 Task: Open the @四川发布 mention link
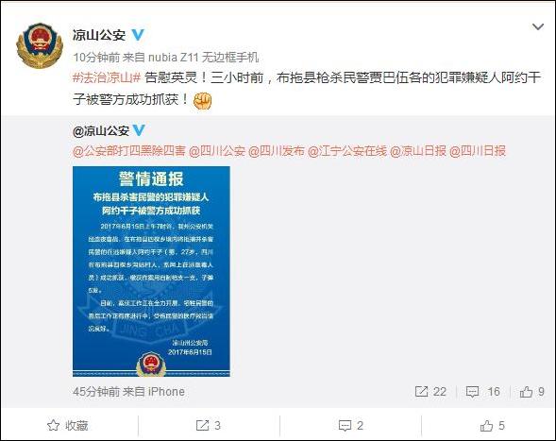click(277, 151)
